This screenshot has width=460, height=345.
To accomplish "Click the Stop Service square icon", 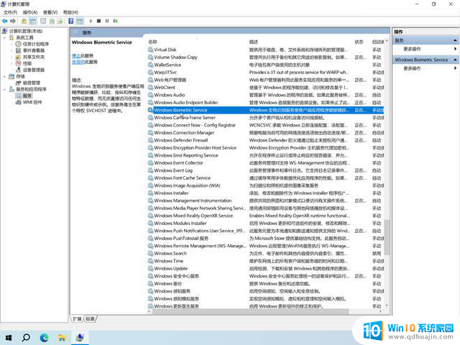I will click(x=99, y=21).
